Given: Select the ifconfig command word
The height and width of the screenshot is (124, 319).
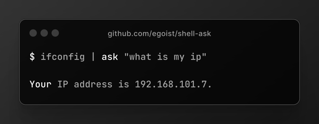Looking at the screenshot, I should click(x=63, y=57).
